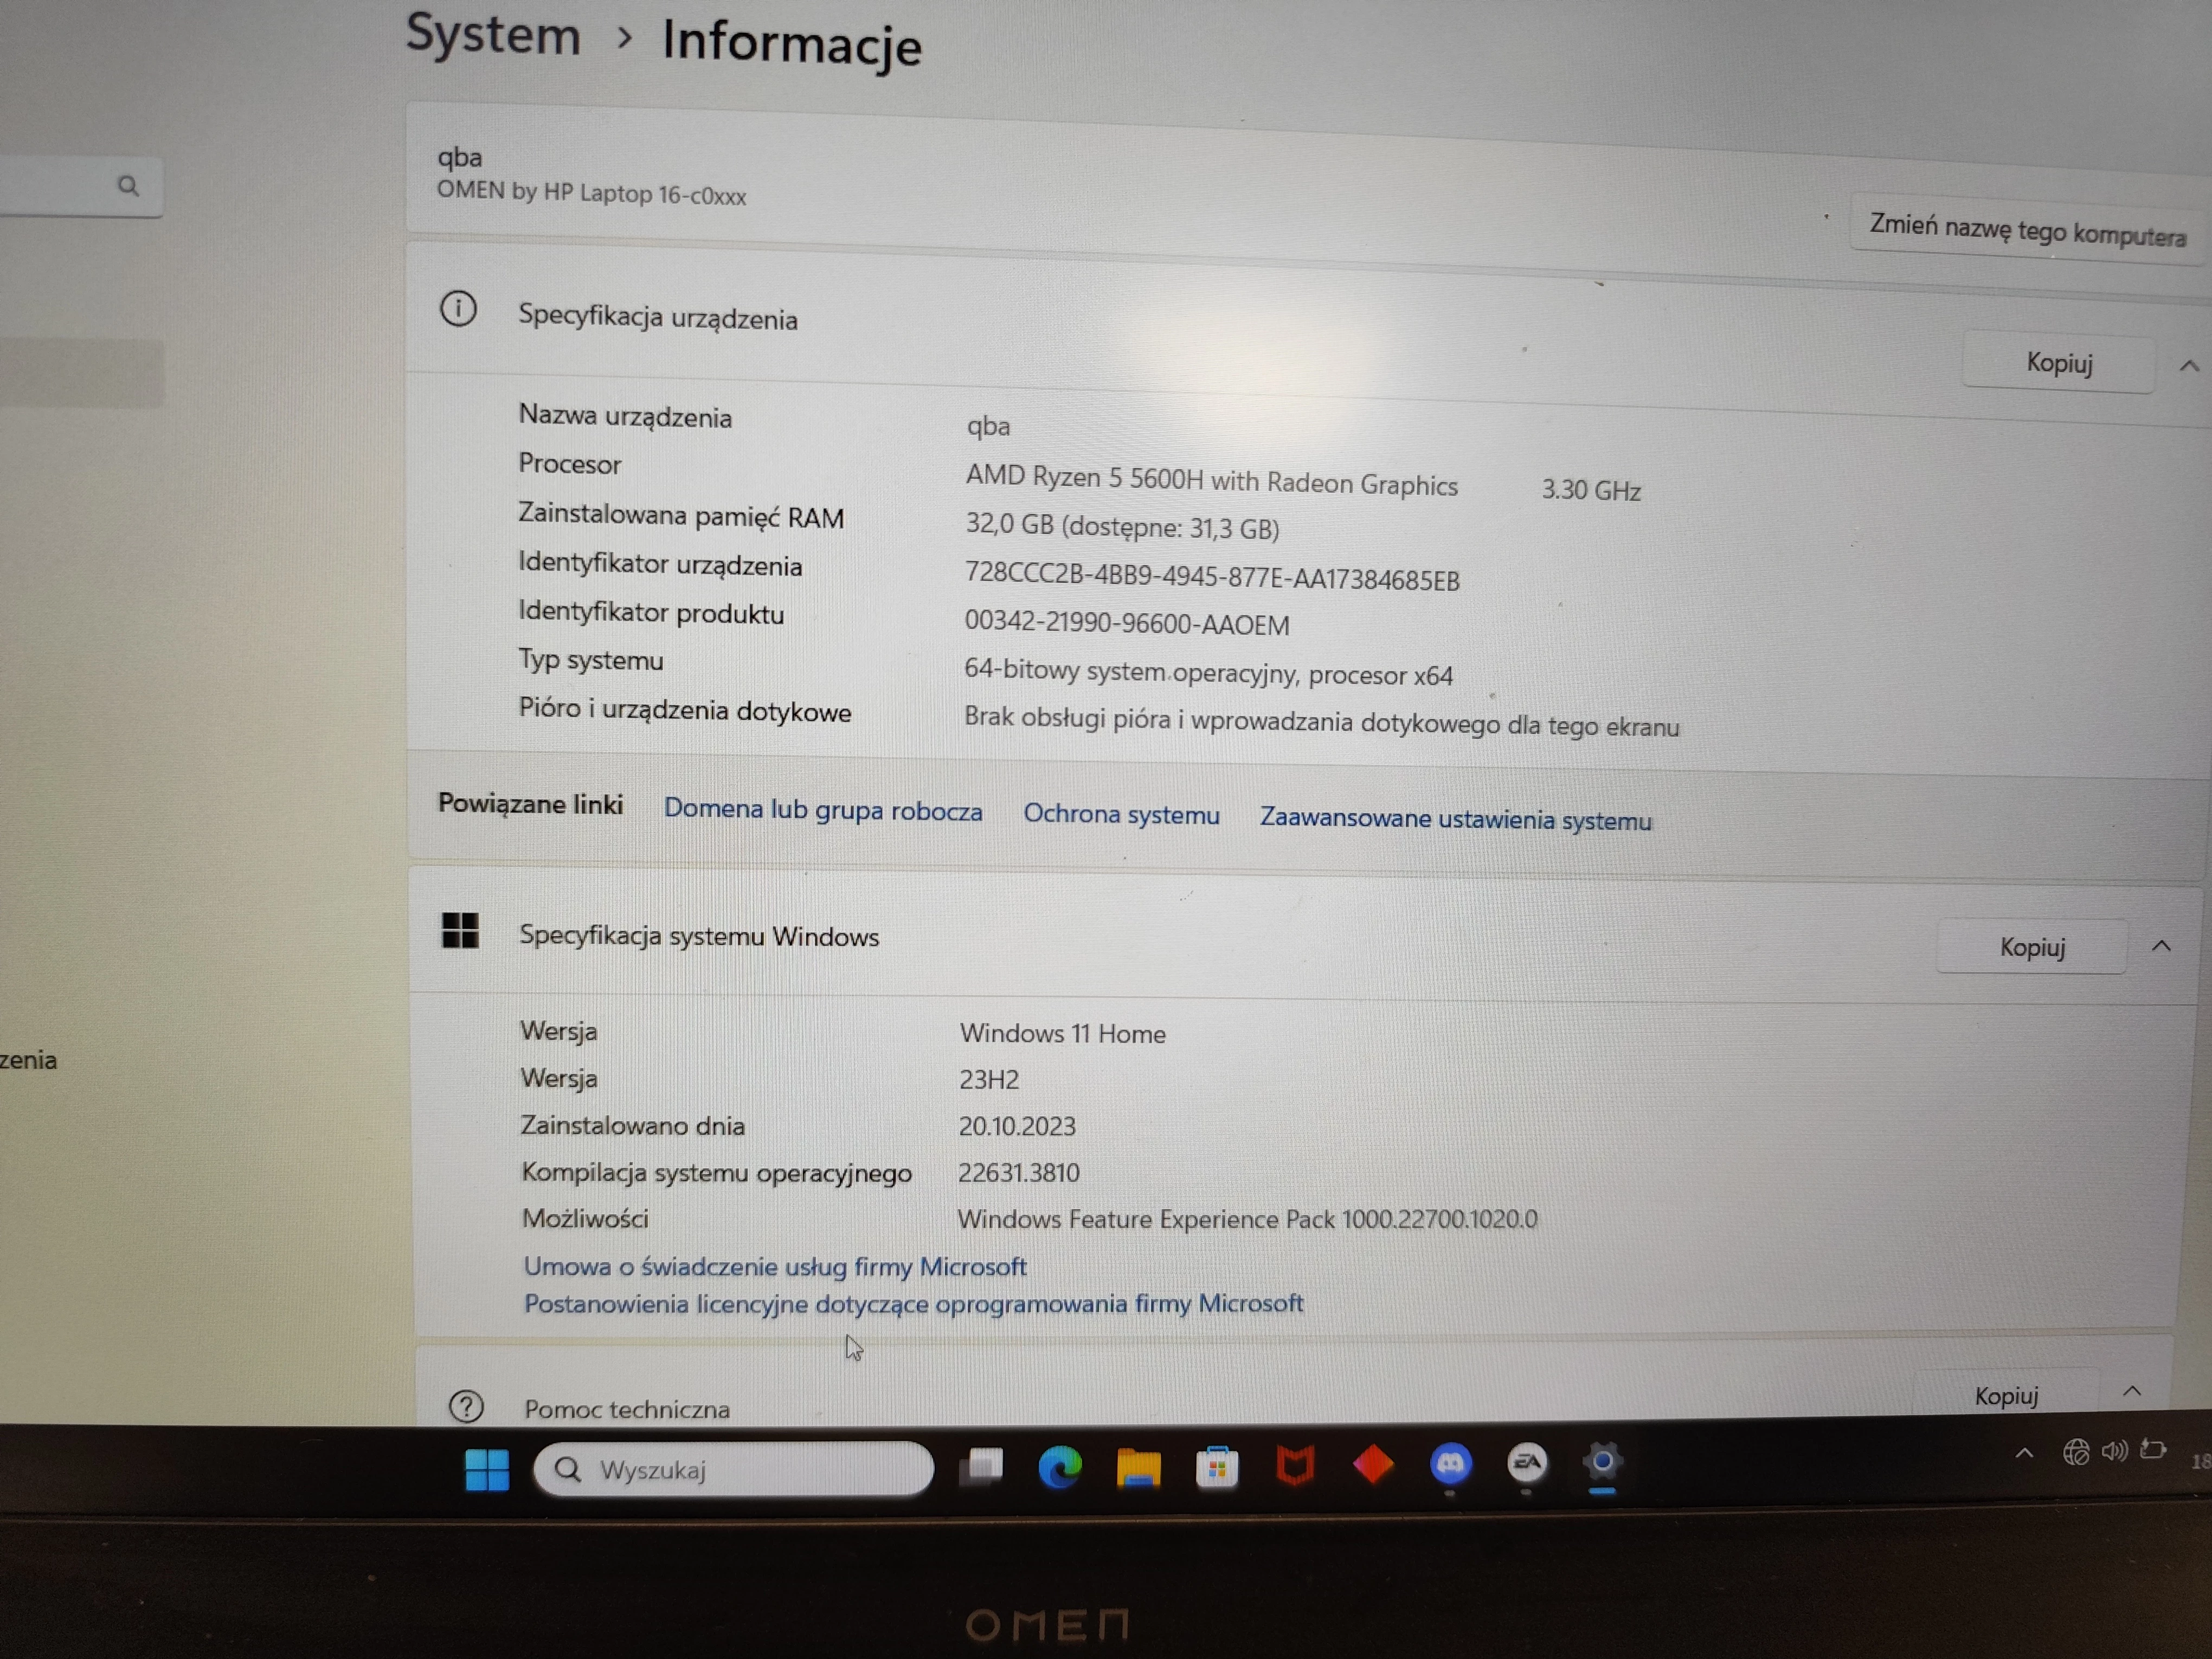Collapse Pomoc techniczna section chevron
Image resolution: width=2212 pixels, height=1659 pixels.
pyautogui.click(x=2132, y=1391)
